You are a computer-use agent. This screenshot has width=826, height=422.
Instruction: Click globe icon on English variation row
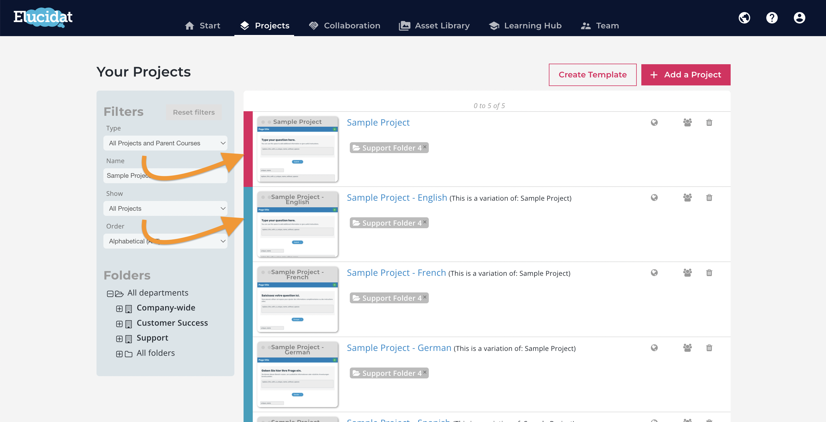coord(654,198)
